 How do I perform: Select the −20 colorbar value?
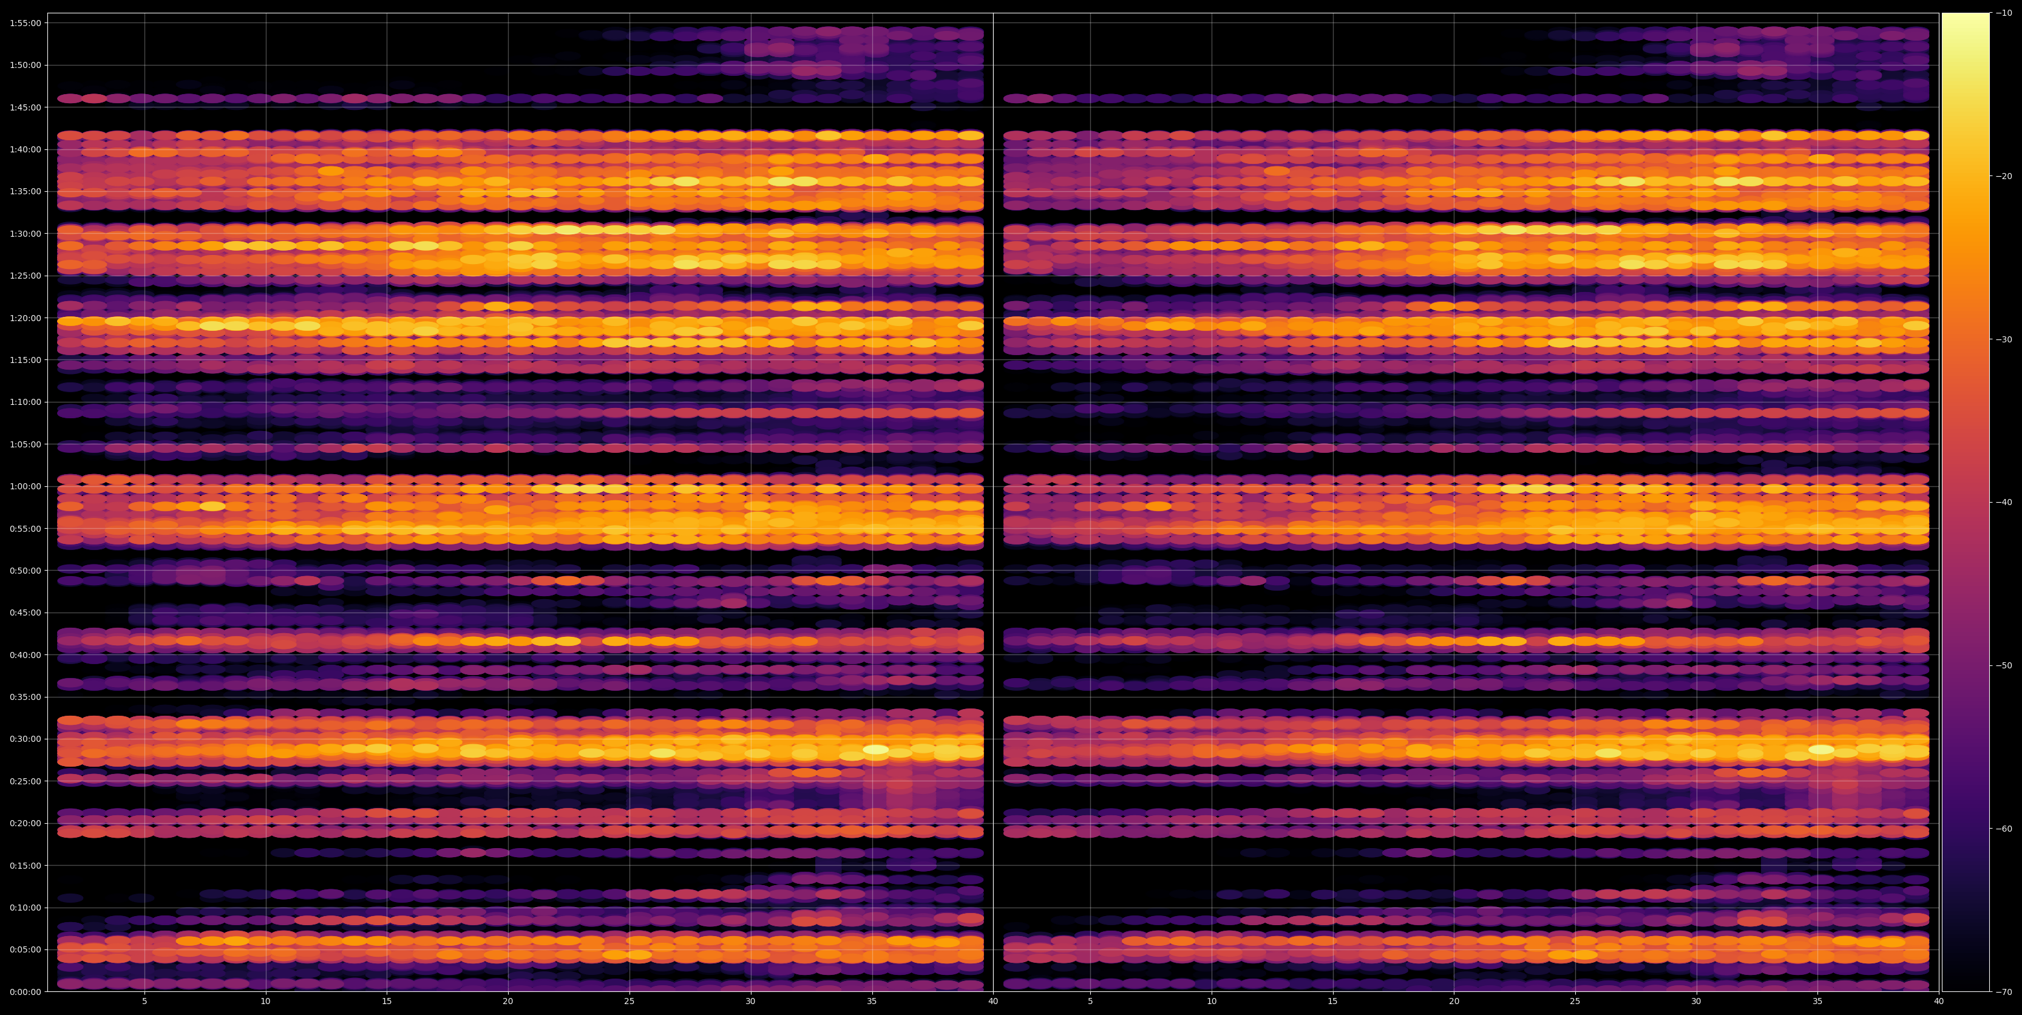click(2004, 176)
